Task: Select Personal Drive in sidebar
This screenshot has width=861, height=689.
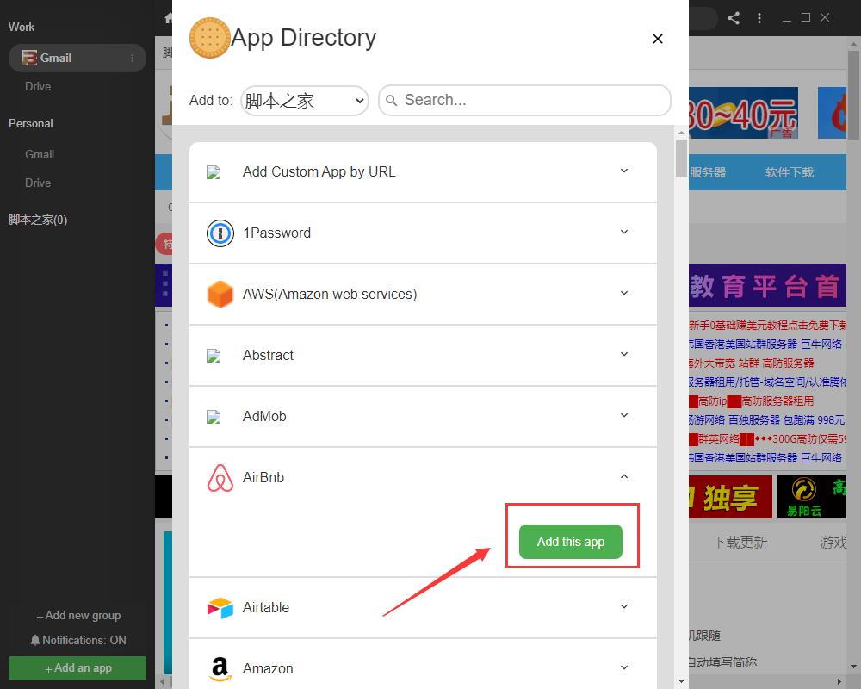Action: (x=38, y=183)
